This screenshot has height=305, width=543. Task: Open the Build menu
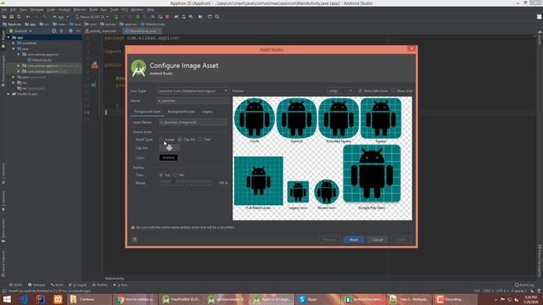point(93,9)
